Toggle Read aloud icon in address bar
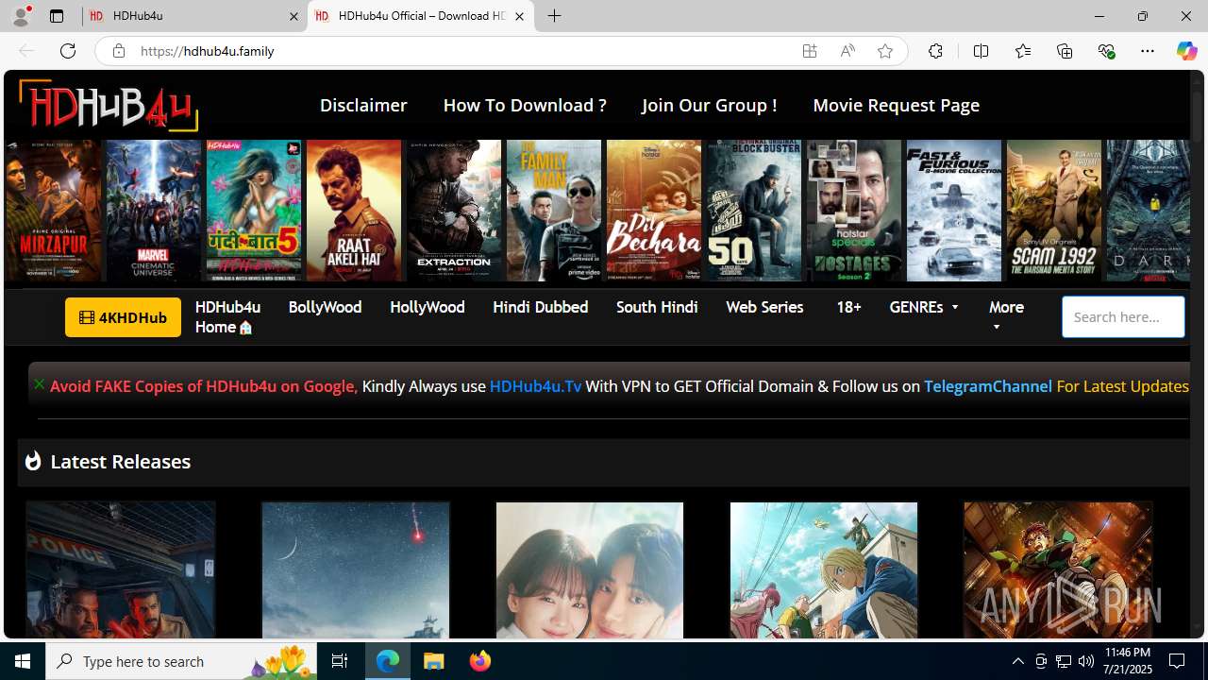Screen dimensions: 1208x680 pos(847,51)
